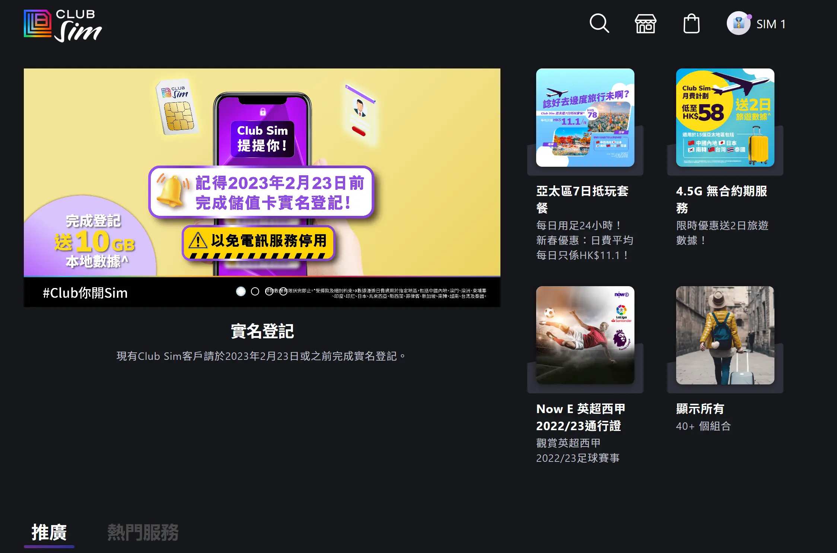837x553 pixels.
Task: Select the 推廣 tab
Action: coord(49,532)
